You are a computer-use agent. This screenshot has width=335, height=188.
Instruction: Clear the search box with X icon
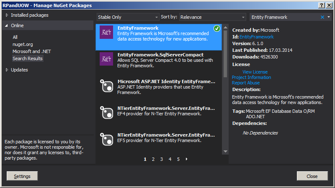(322, 17)
